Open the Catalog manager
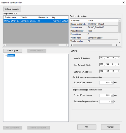Screen dimensions: 126x133 12,9
